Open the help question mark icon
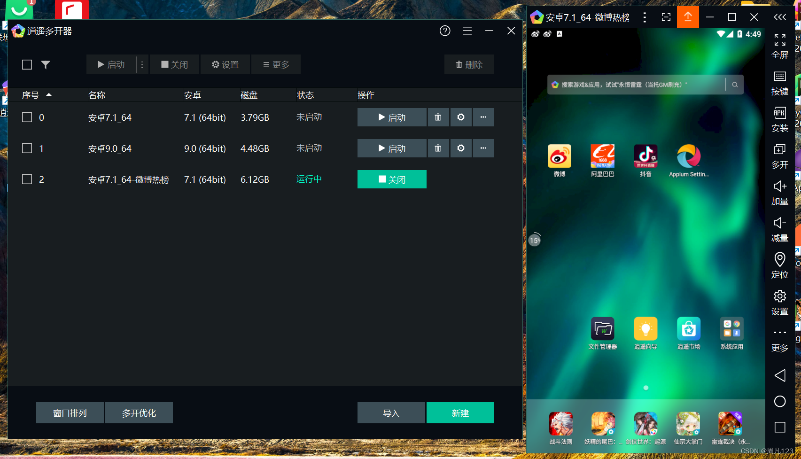This screenshot has height=459, width=801. point(445,31)
